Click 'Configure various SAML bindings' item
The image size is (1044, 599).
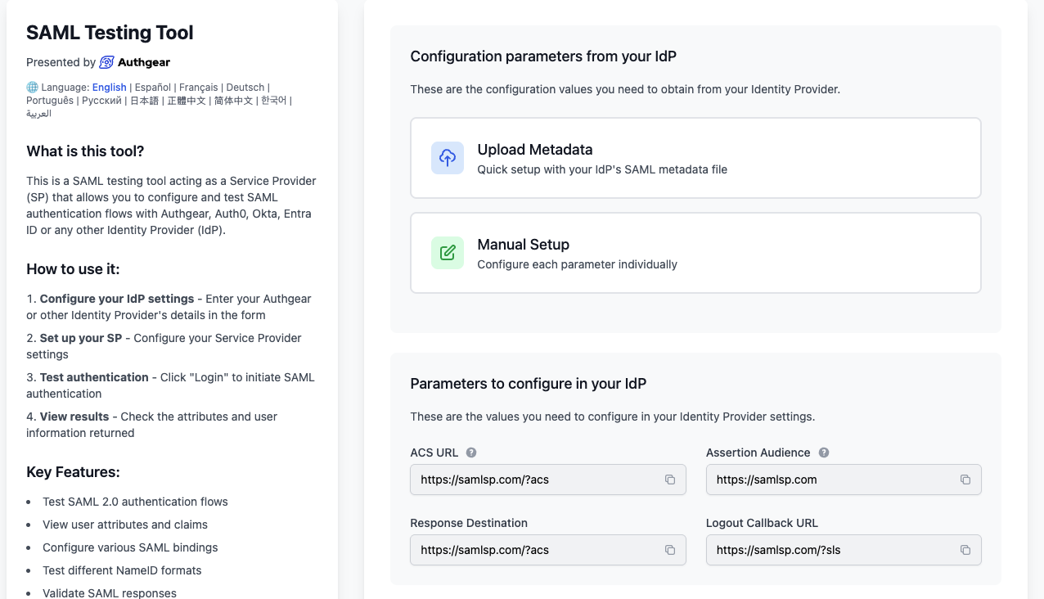(x=130, y=547)
